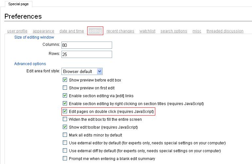Uncheck Show edit toolbar option
This screenshot has width=252, height=164.
point(65,127)
